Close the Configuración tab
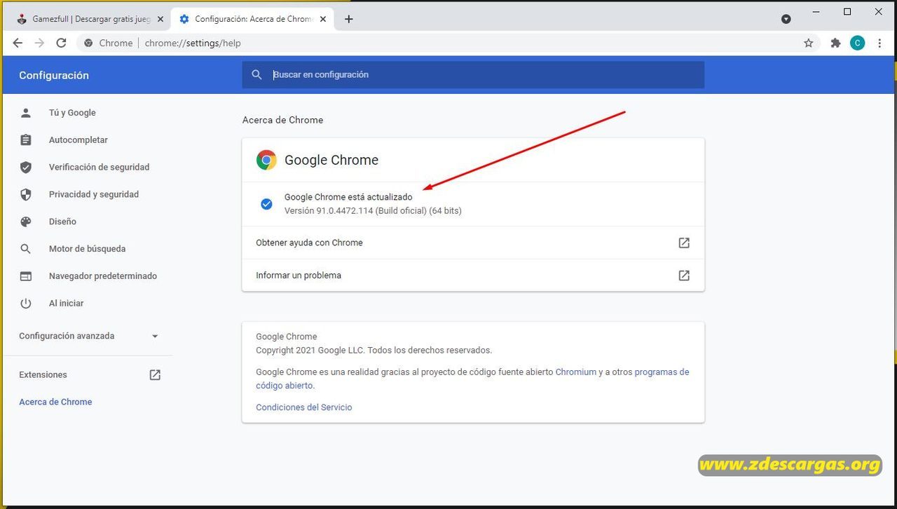The width and height of the screenshot is (897, 509). click(324, 19)
